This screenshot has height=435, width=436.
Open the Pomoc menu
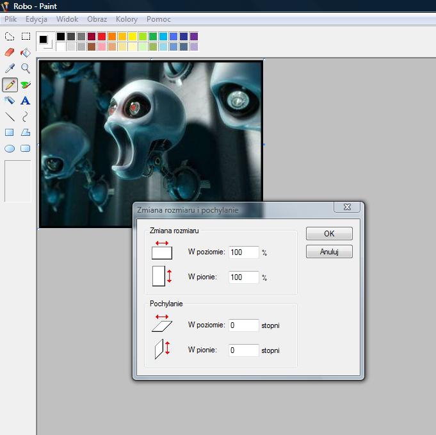pos(159,19)
